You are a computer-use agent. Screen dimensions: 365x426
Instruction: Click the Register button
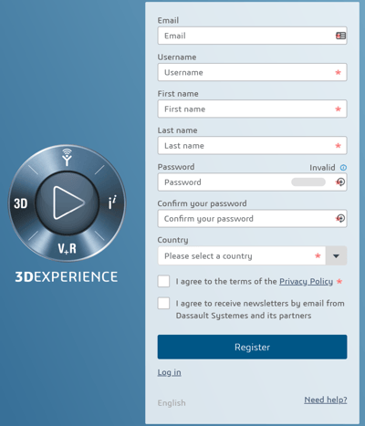click(252, 347)
